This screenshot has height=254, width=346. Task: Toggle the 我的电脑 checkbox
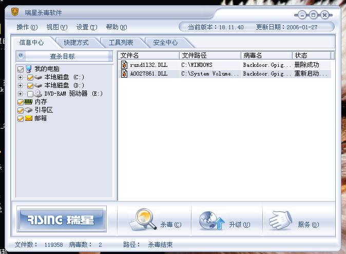tap(21, 69)
